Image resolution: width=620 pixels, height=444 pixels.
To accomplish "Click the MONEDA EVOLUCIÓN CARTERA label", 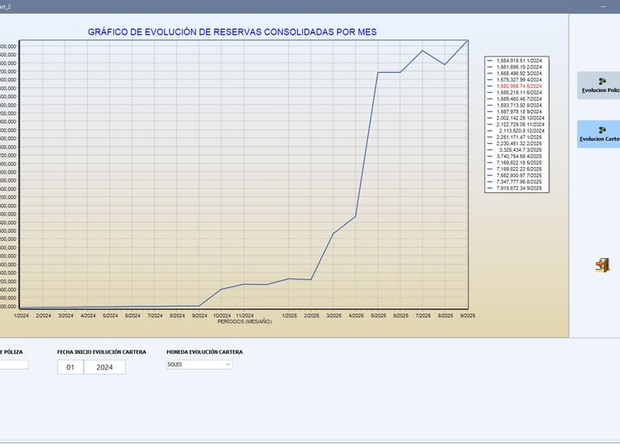I will click(204, 352).
